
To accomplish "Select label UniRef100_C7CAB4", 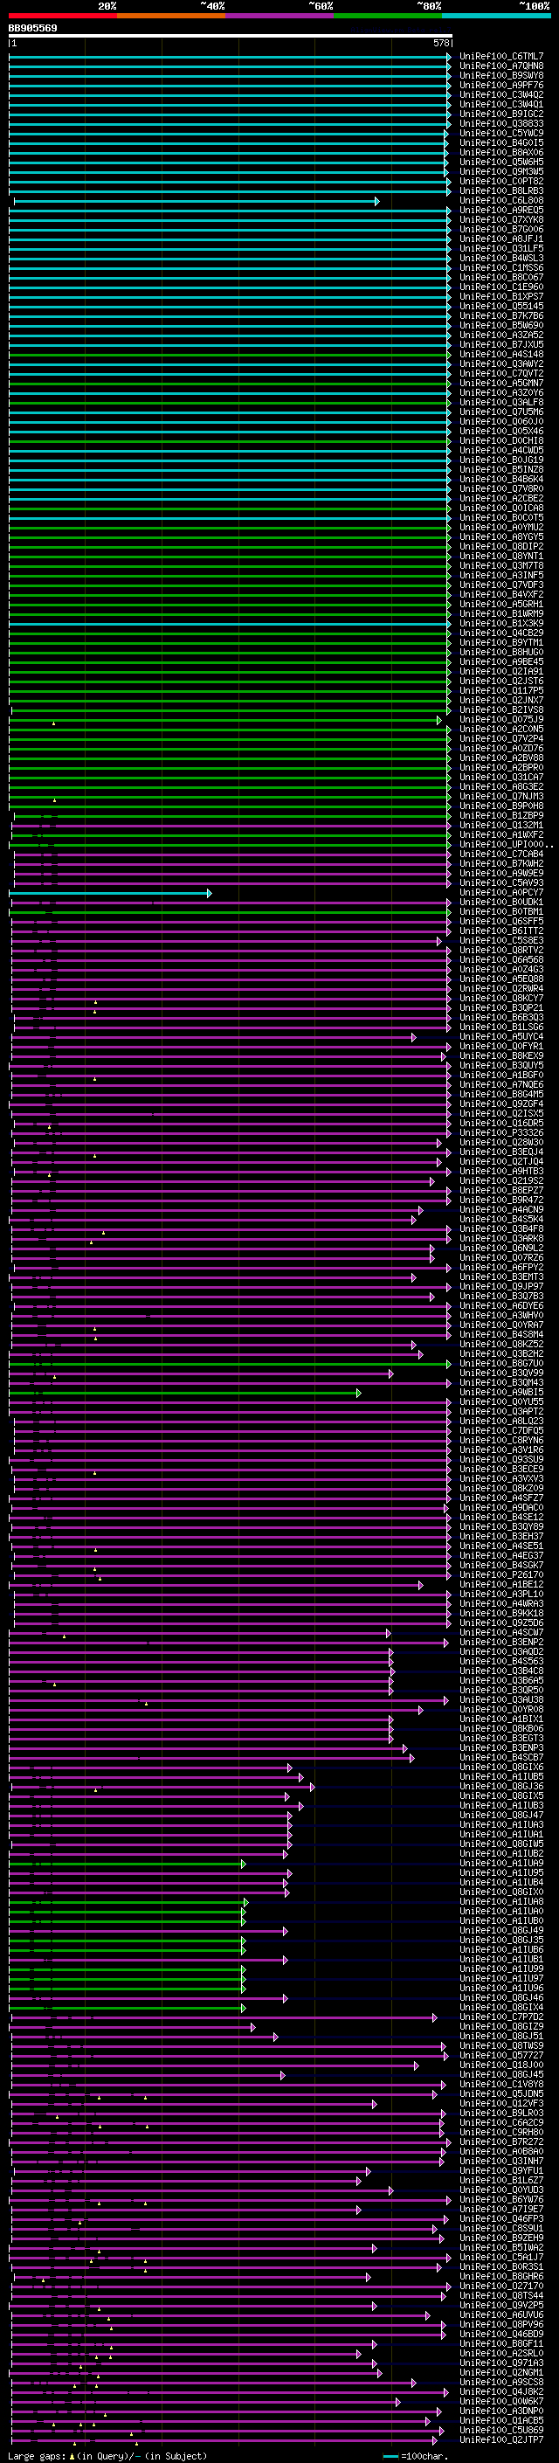I will coord(501,854).
